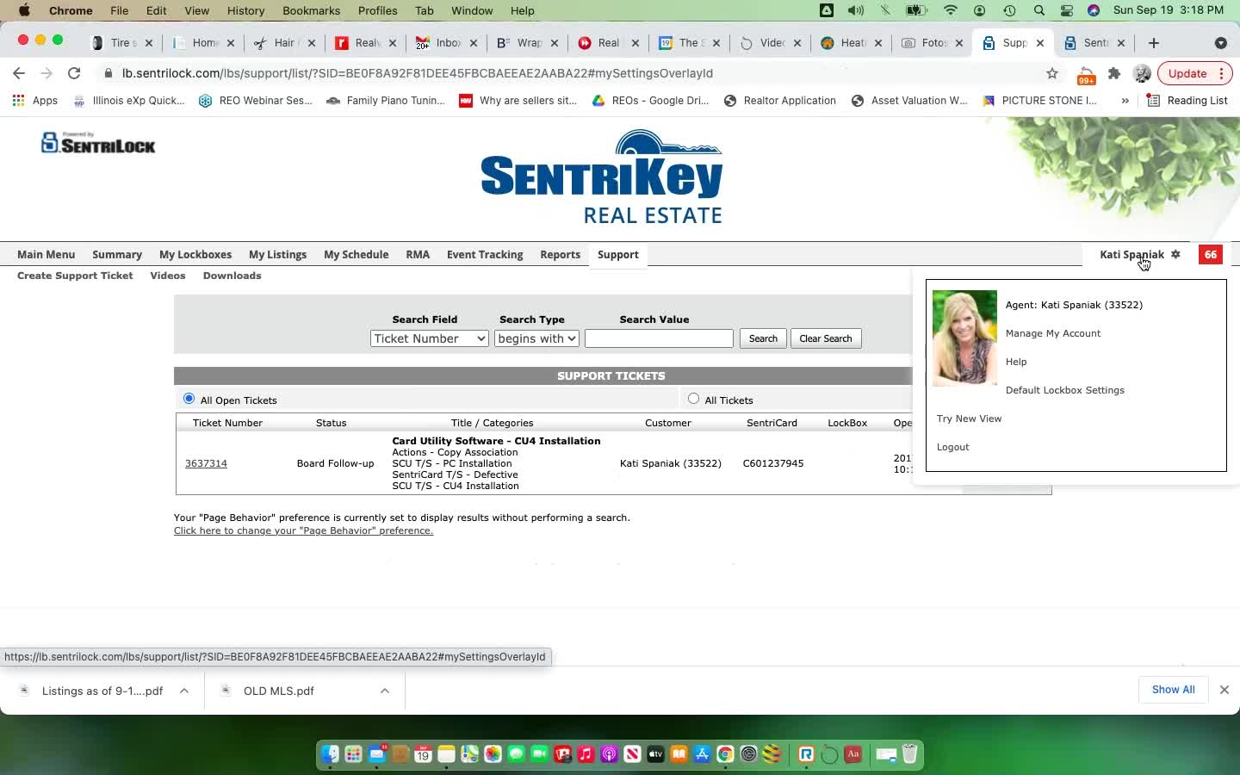The width and height of the screenshot is (1240, 775).
Task: Click the Apps grid in bookmarks bar
Action: pos(35,101)
